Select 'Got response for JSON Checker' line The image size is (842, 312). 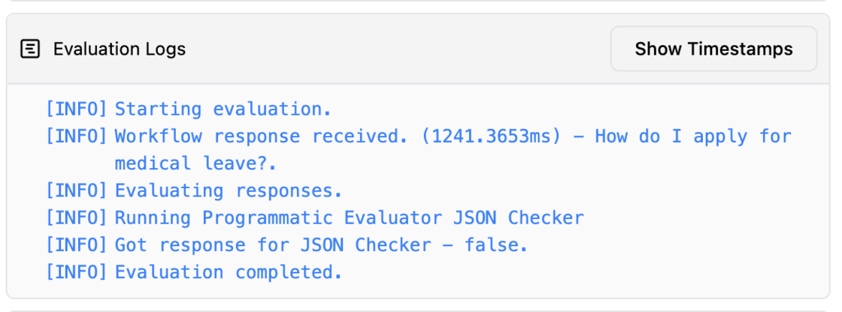pyautogui.click(x=322, y=245)
